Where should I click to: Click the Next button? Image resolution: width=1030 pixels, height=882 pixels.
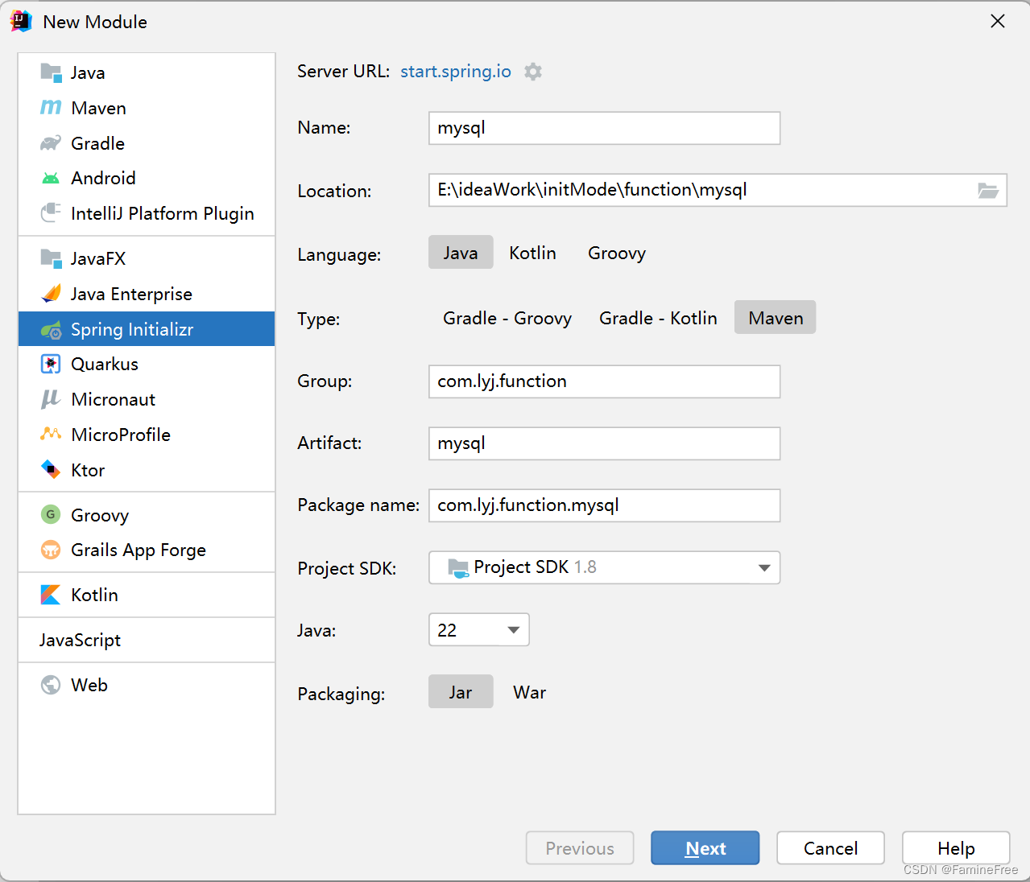click(705, 847)
